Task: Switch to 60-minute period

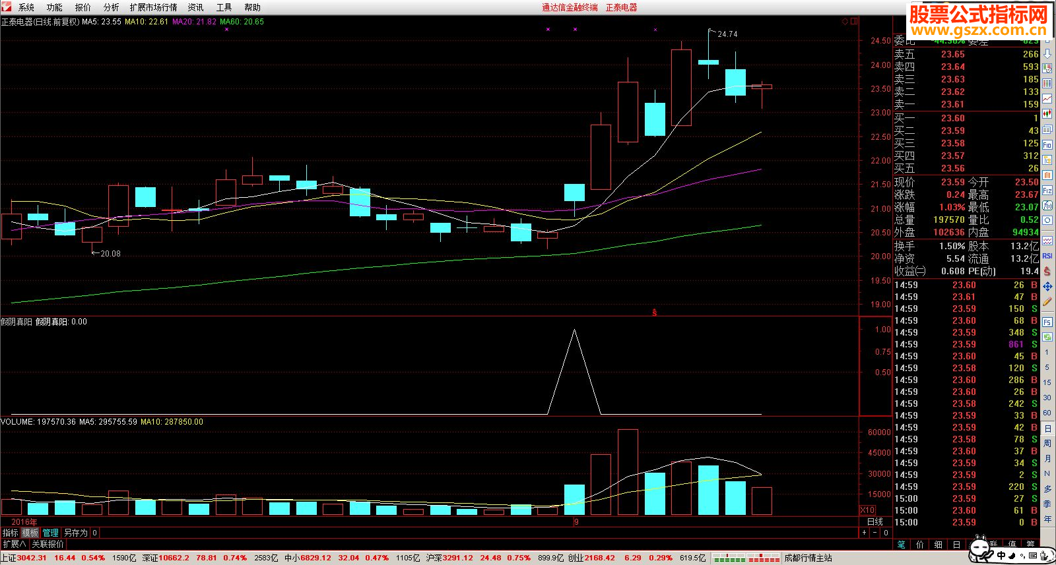Action: 1047,413
